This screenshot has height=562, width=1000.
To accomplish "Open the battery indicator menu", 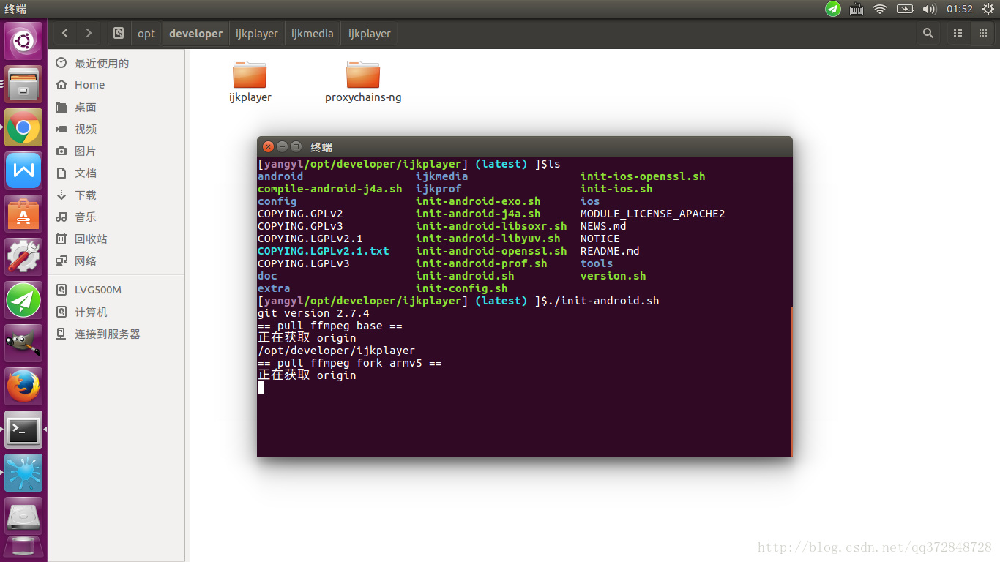I will click(905, 9).
